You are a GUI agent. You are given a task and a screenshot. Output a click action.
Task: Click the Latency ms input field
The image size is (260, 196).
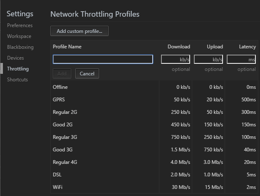click(241, 59)
